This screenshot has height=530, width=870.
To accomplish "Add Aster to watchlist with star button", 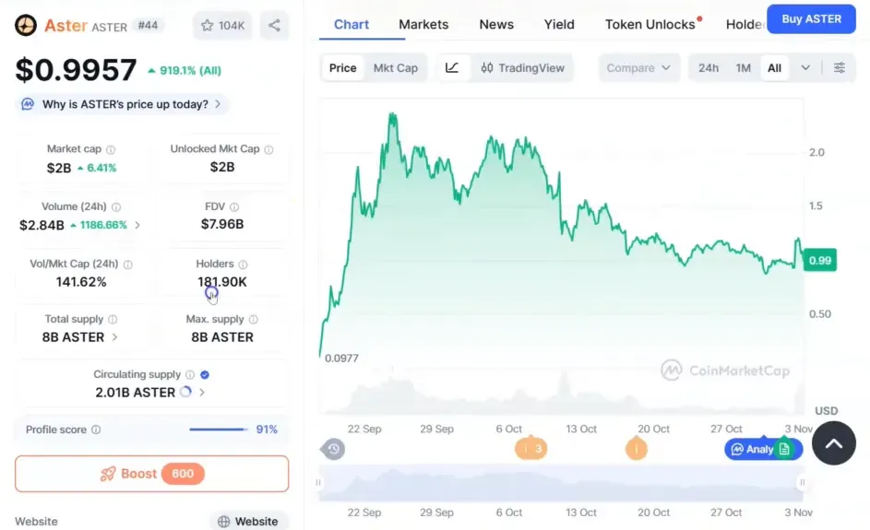I will 221,26.
